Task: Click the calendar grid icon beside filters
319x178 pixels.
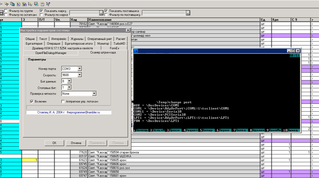Action: point(1,13)
